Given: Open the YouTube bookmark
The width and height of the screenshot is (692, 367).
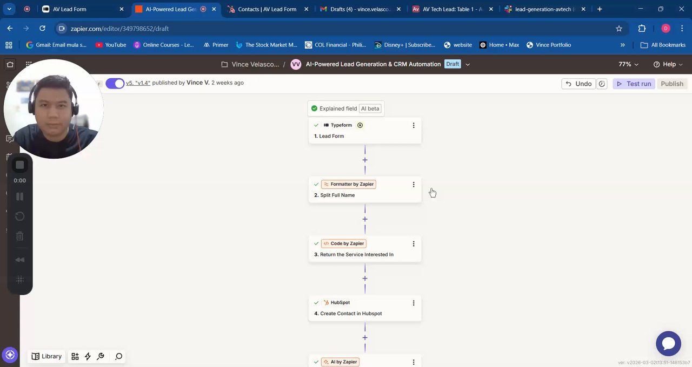Looking at the screenshot, I should (110, 45).
